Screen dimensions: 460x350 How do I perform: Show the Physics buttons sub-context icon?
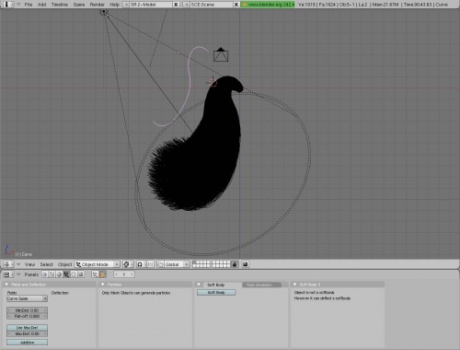[102, 274]
